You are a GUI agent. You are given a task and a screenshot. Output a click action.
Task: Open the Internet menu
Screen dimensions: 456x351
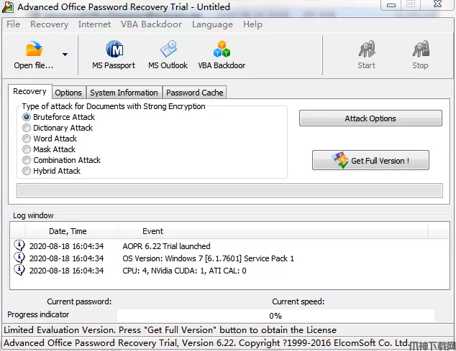[x=94, y=24]
